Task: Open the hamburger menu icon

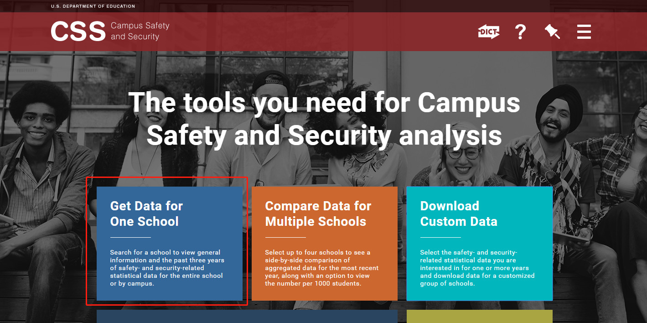Action: click(584, 32)
